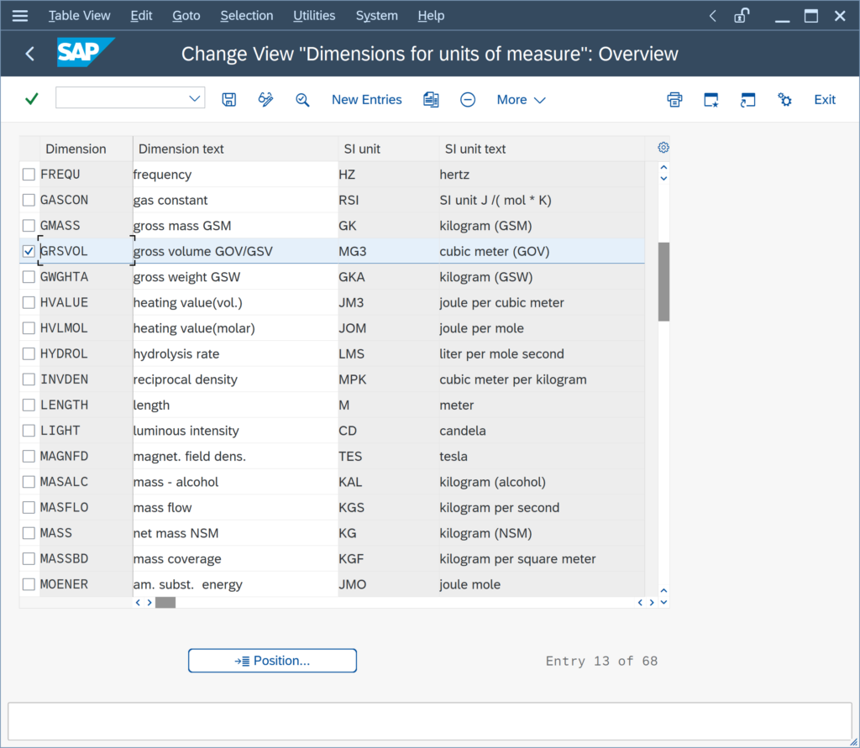Uncheck the GRSVOL row checkbox
Viewport: 860px width, 748px height.
29,251
